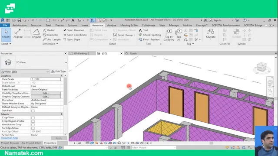Click the Edit Type button

pos(58,71)
